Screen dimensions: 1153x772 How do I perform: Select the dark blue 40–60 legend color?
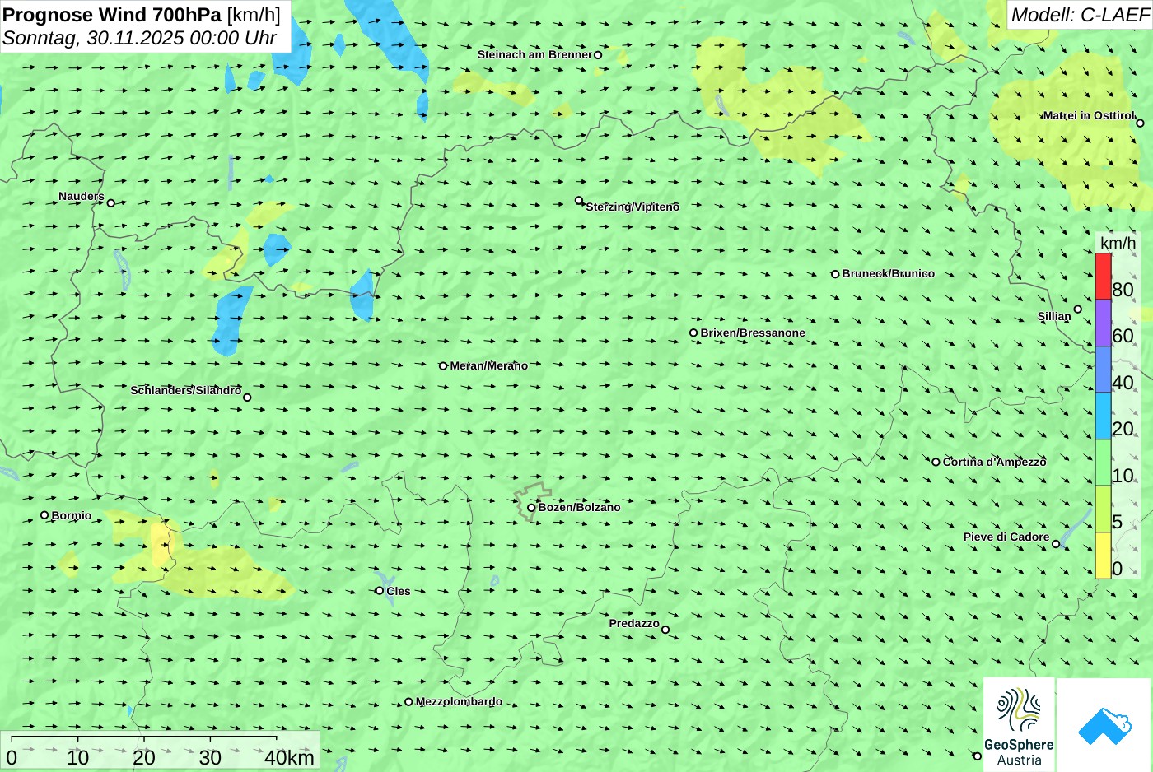[x=1103, y=370]
